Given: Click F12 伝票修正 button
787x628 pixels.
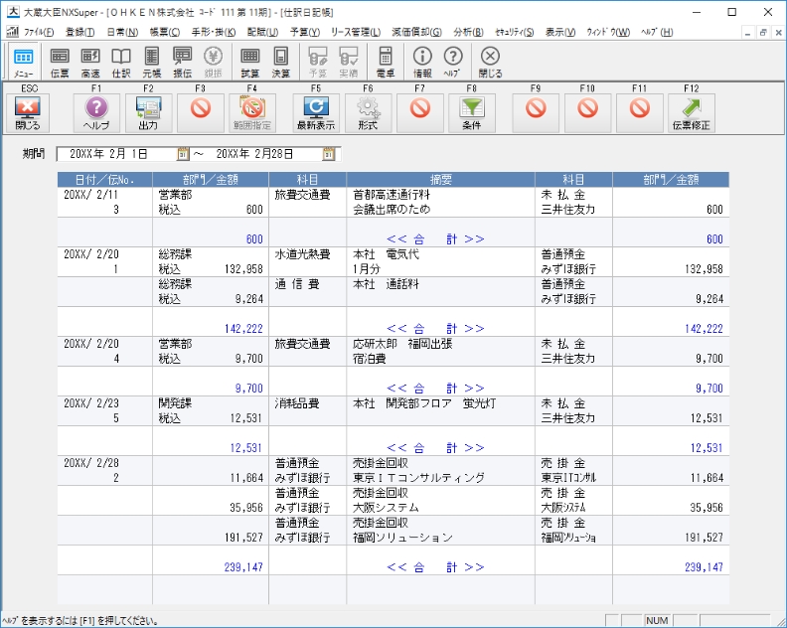Looking at the screenshot, I should tap(692, 113).
